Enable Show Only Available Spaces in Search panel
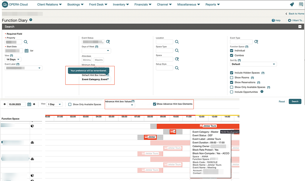This screenshot has width=305, height=181. tap(231, 87)
